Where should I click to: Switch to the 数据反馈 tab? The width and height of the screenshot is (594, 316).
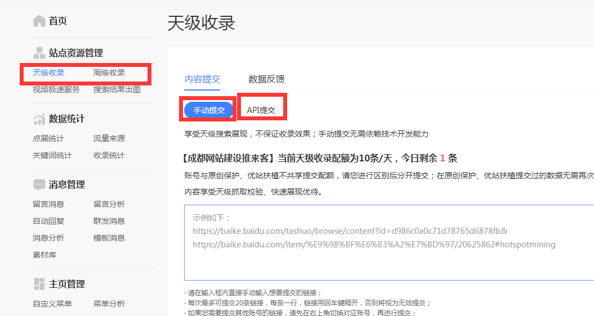tap(266, 79)
